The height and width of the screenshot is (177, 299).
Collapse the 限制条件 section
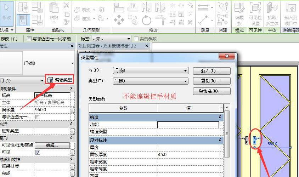point(71,88)
